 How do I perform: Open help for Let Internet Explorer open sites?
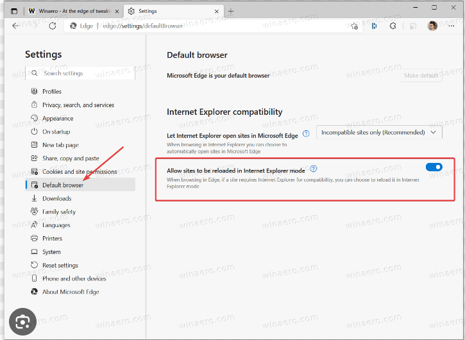306,134
